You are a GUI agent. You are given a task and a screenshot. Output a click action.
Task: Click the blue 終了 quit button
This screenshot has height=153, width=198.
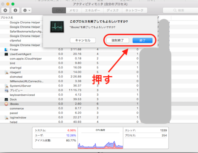[143, 40]
